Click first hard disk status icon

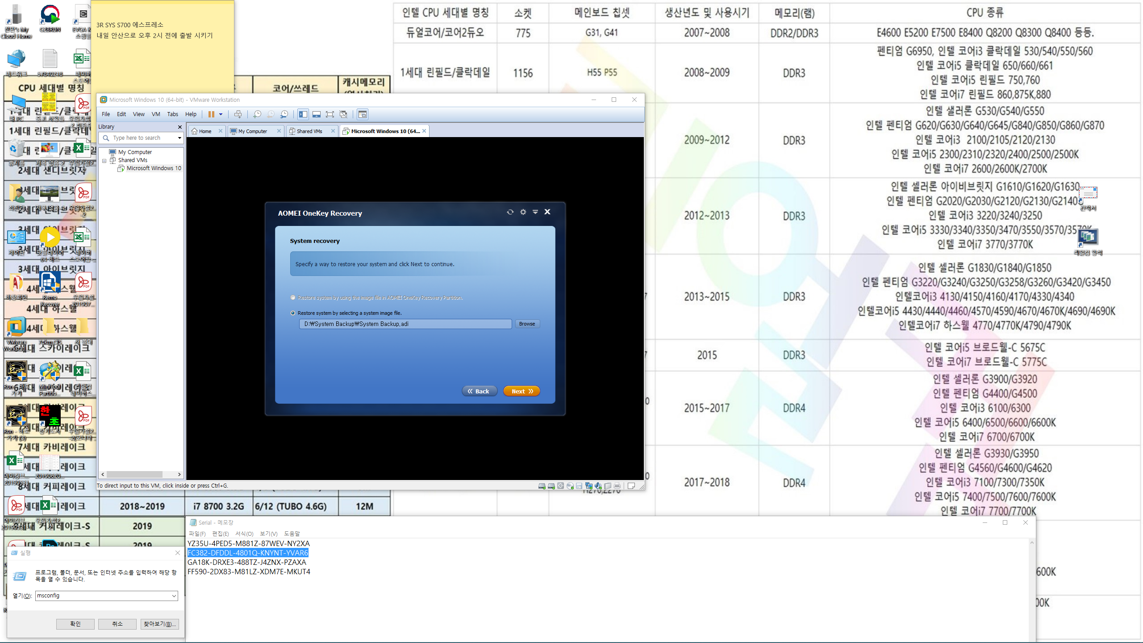542,486
